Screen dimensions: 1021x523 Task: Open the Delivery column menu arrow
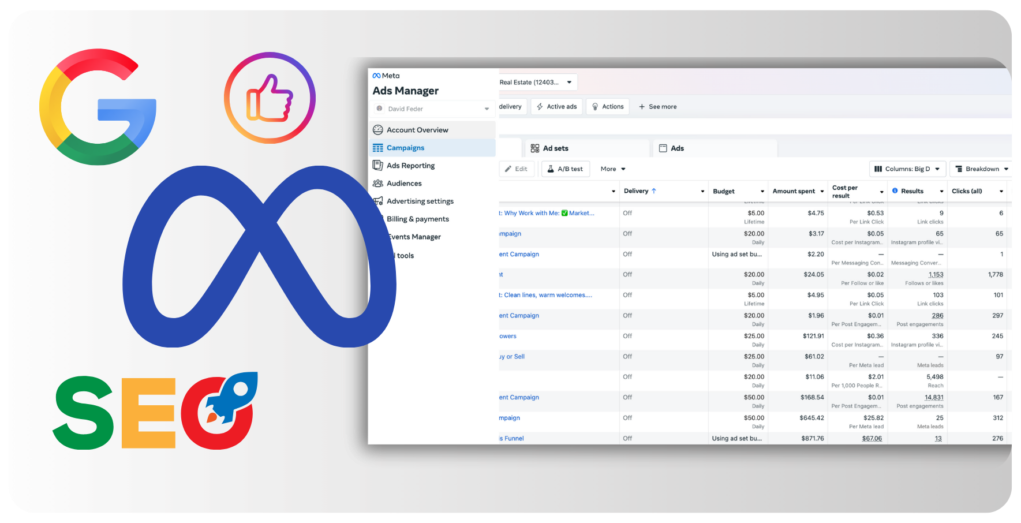coord(702,192)
